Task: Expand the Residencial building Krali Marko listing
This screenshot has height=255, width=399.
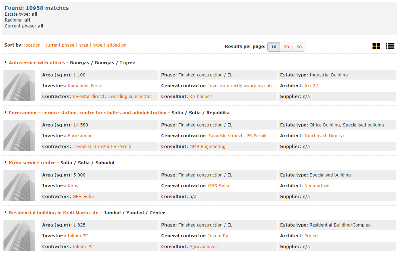Action: pos(5,213)
